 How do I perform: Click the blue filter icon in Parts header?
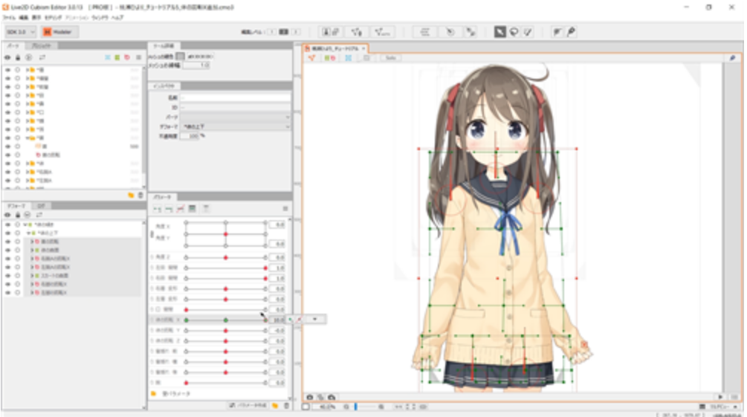(x=108, y=57)
